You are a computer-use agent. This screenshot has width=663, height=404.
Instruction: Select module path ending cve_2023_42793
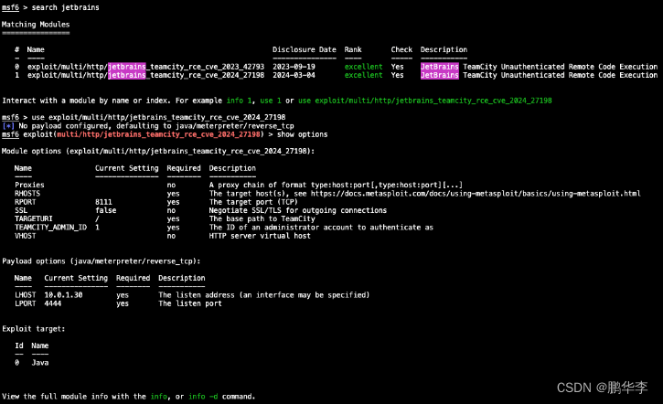[146, 67]
